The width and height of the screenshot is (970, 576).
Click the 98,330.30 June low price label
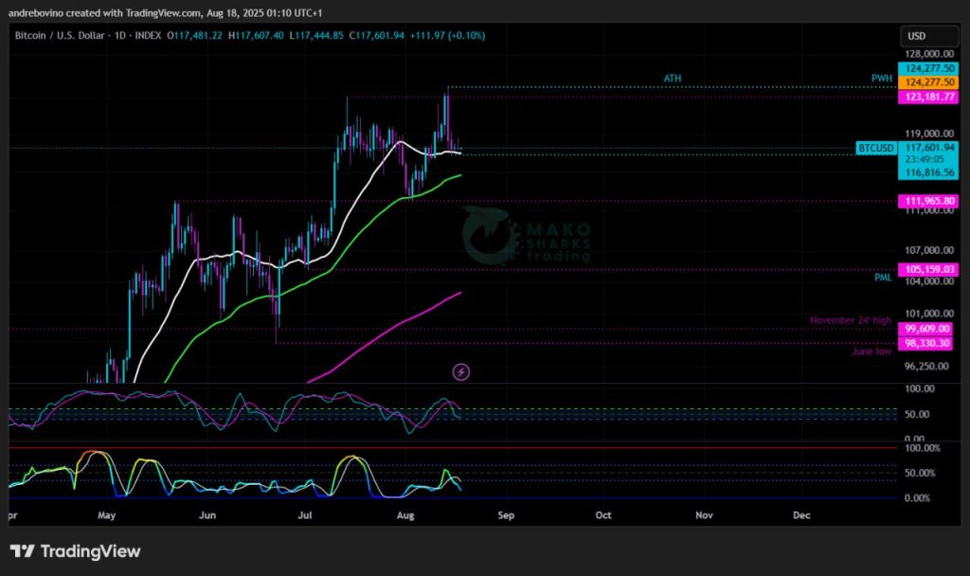pyautogui.click(x=929, y=343)
